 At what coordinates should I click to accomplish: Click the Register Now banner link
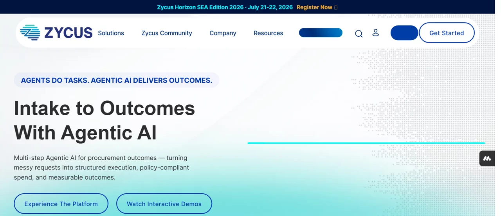point(317,7)
